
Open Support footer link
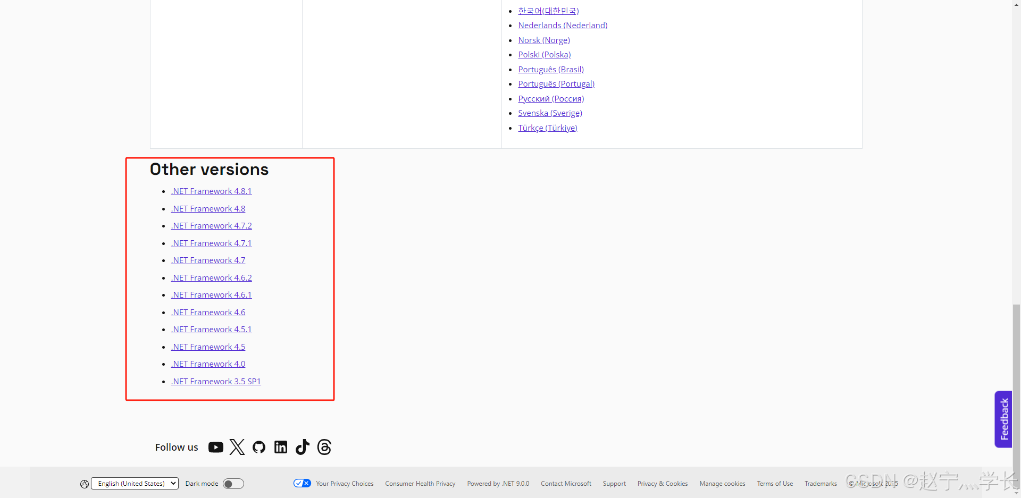click(614, 484)
